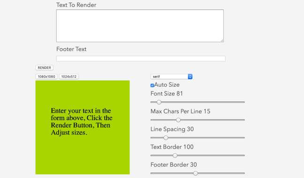This screenshot has width=304, height=178.
Task: Focus the Text To Render textarea
Action: [140, 26]
